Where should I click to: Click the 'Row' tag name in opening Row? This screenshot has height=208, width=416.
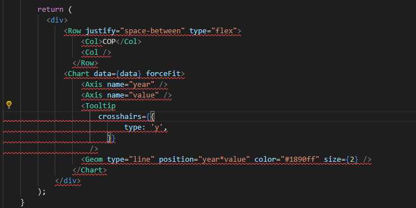74,31
